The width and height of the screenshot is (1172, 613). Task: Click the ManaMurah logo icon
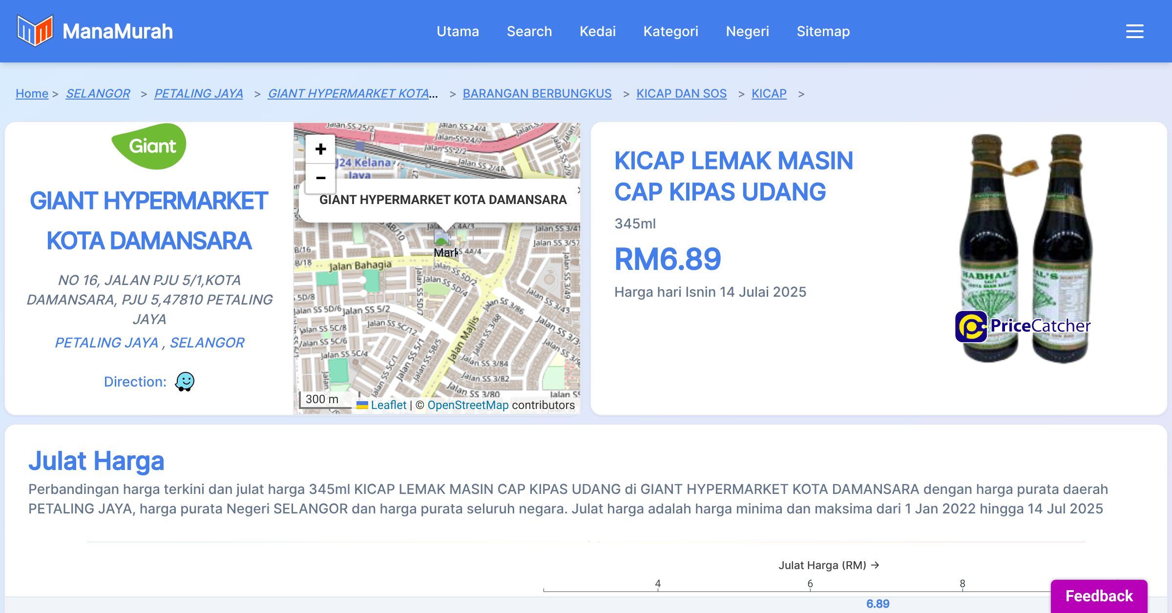click(x=35, y=31)
